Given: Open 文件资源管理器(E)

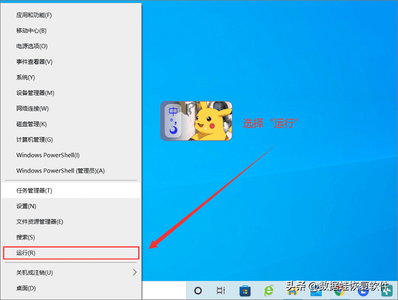Looking at the screenshot, I should [71, 222].
